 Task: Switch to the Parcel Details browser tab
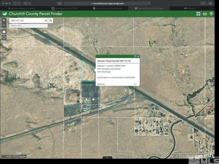65,8
